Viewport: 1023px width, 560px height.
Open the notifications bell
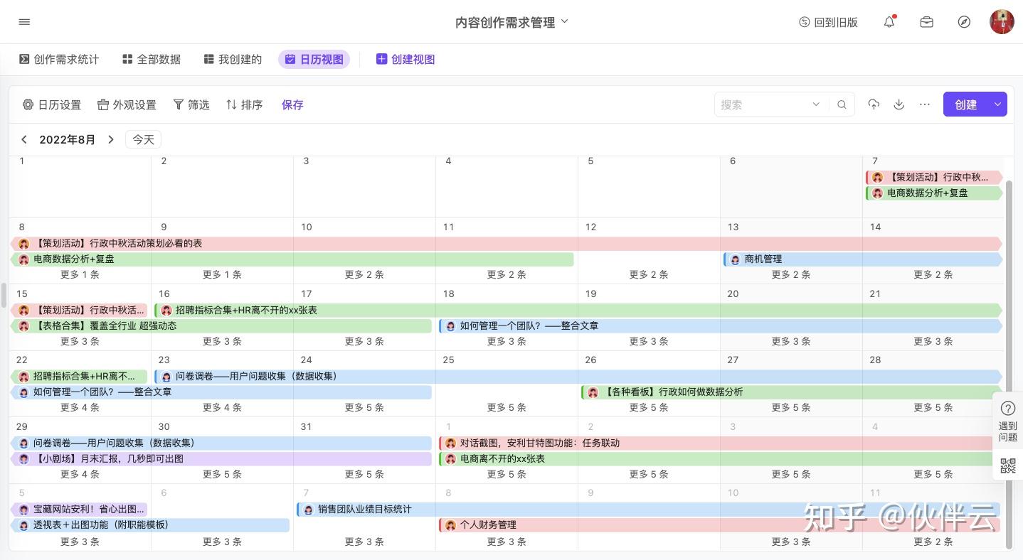[889, 22]
